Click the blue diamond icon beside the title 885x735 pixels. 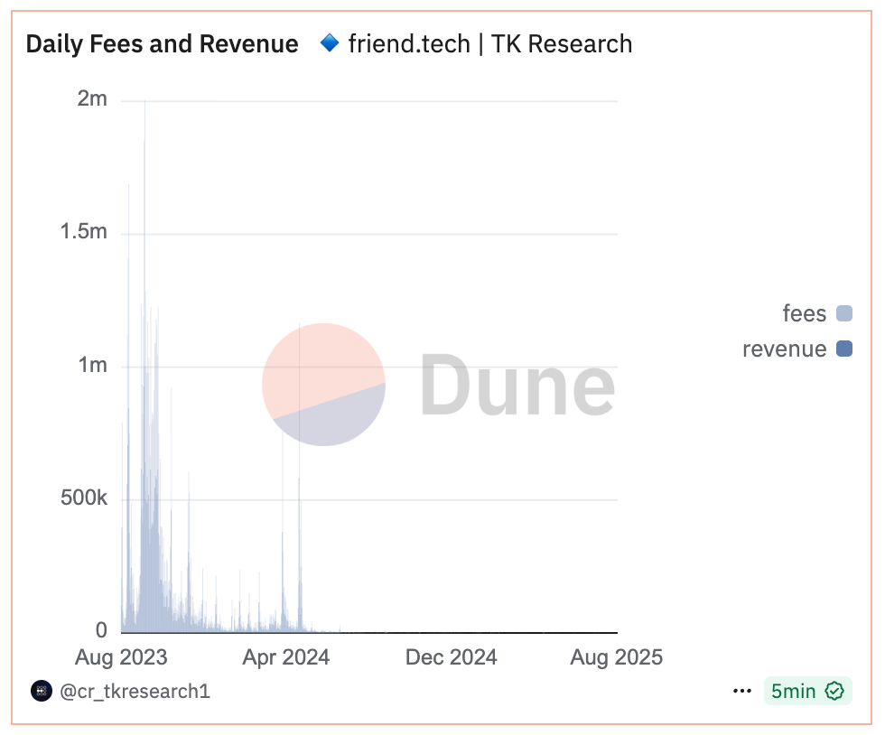(x=331, y=43)
